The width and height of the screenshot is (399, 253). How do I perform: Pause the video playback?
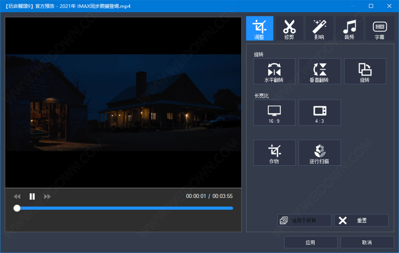[x=32, y=196]
